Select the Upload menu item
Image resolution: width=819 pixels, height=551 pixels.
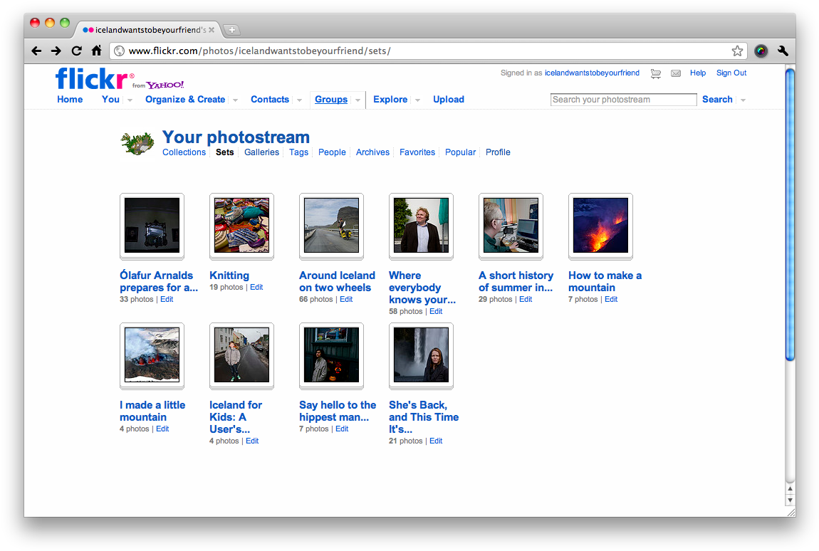(448, 100)
